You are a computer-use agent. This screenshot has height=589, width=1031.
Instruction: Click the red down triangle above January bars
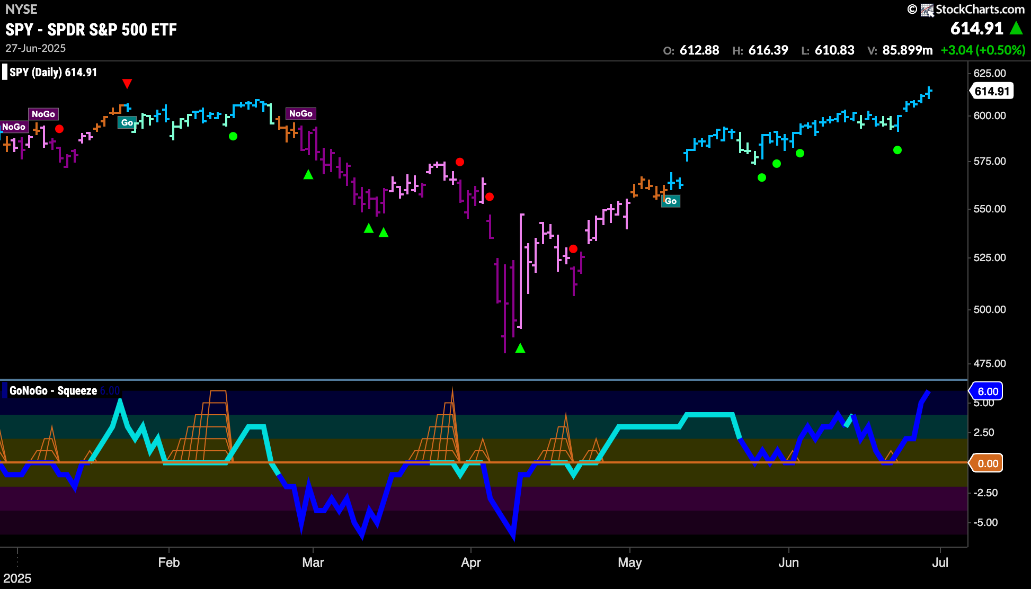(127, 84)
